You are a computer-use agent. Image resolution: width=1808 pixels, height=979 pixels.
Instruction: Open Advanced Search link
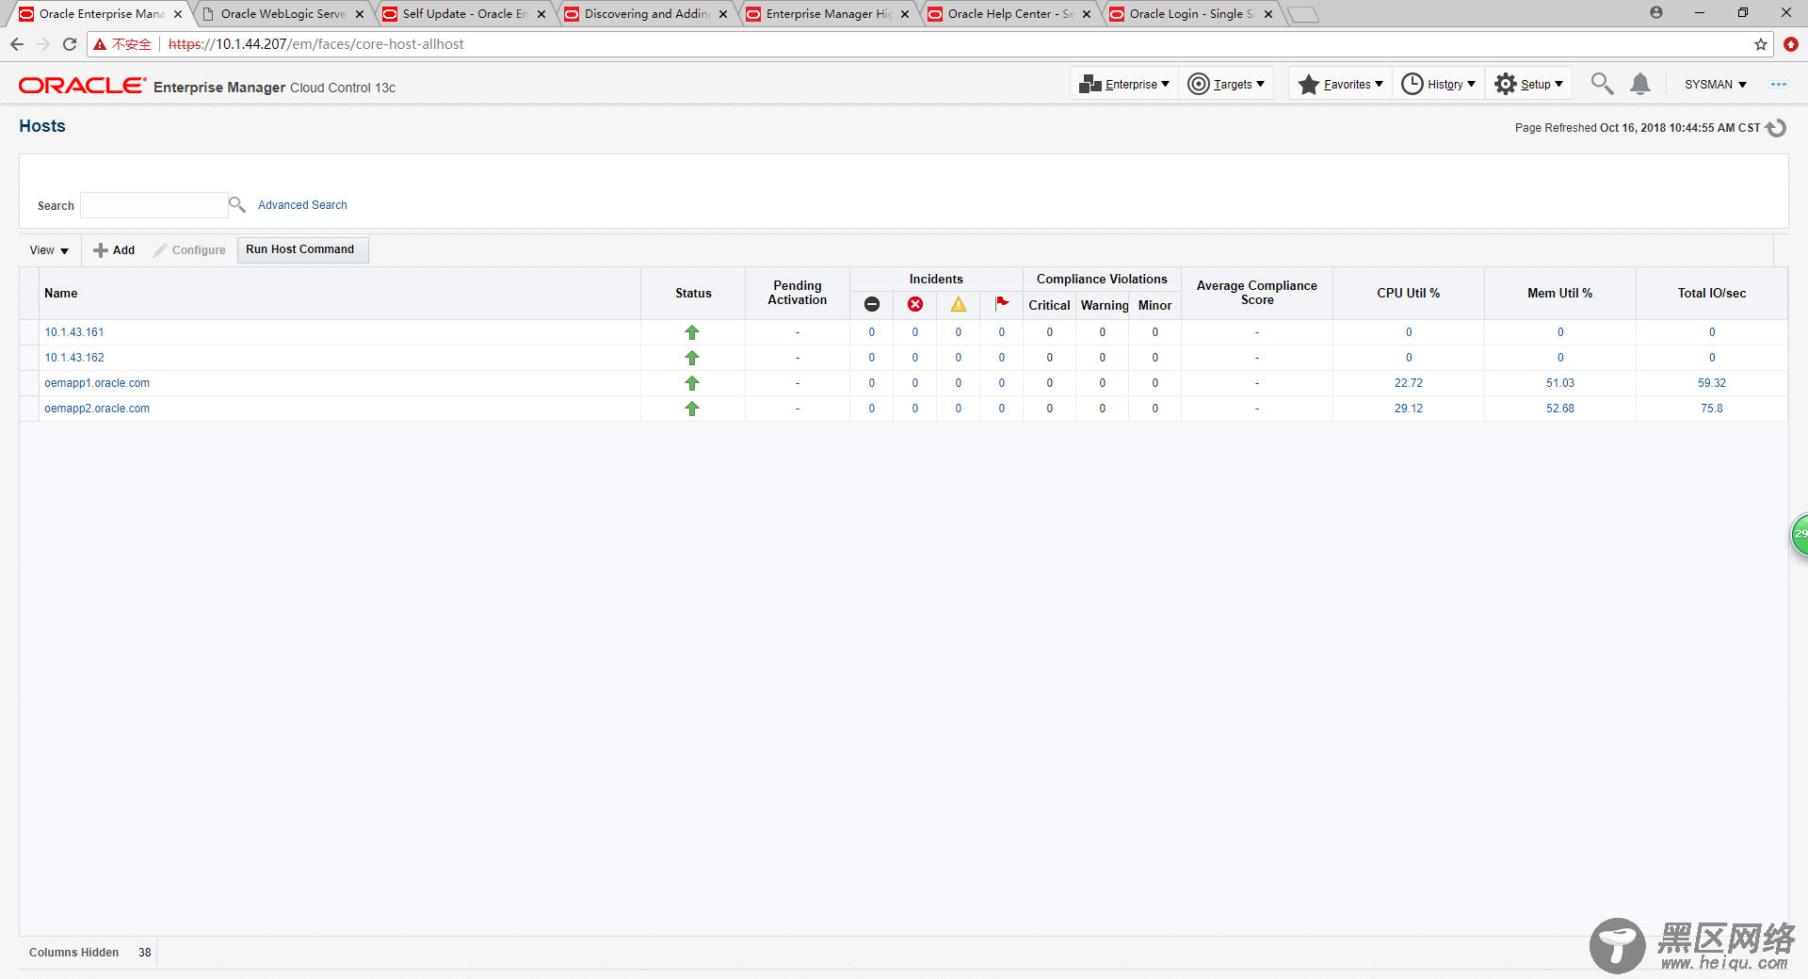(x=302, y=204)
